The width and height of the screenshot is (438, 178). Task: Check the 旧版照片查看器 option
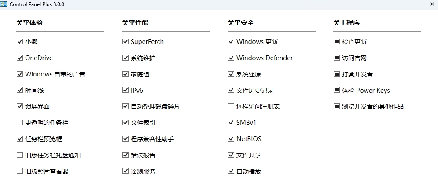point(20,171)
